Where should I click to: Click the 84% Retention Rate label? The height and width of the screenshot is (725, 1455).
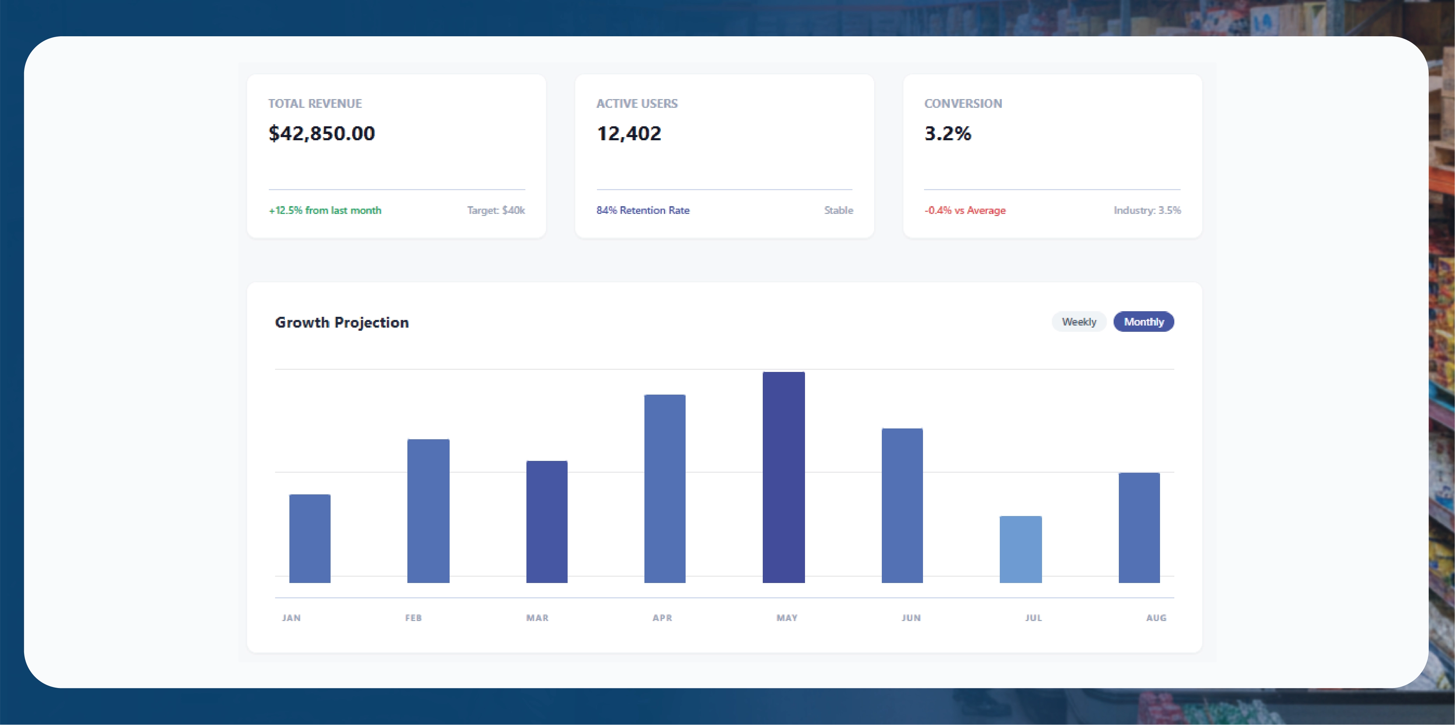click(643, 210)
